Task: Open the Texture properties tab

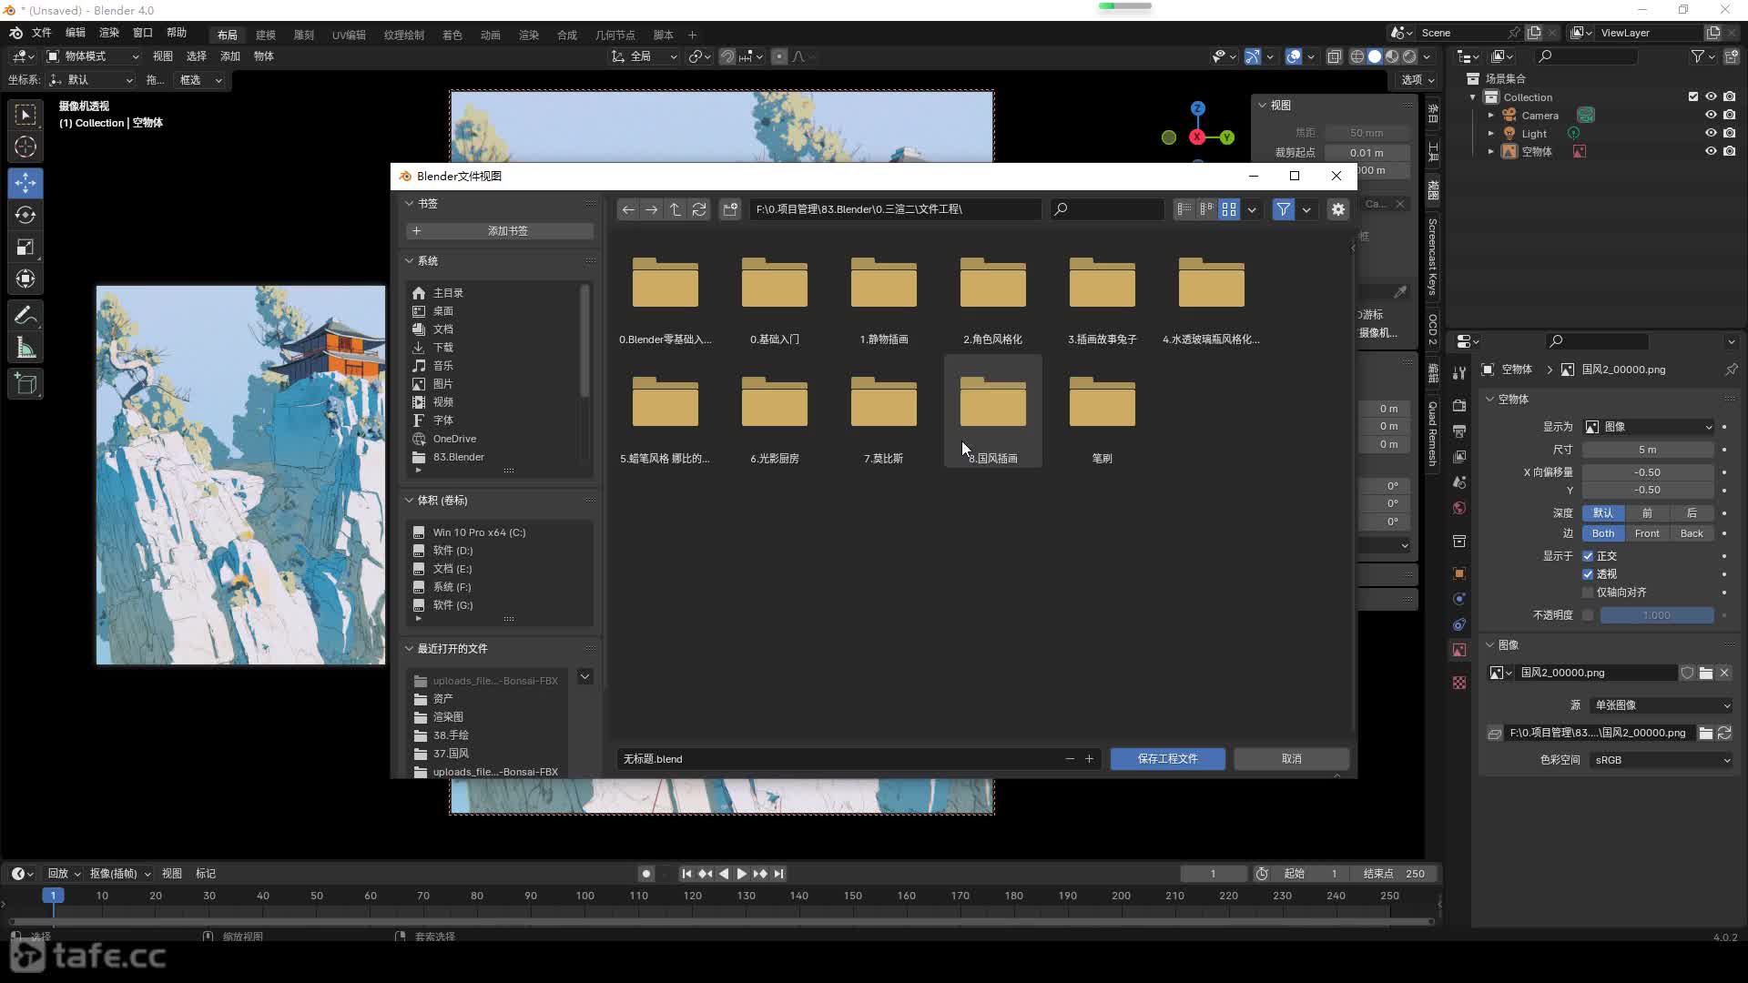Action: [1459, 683]
